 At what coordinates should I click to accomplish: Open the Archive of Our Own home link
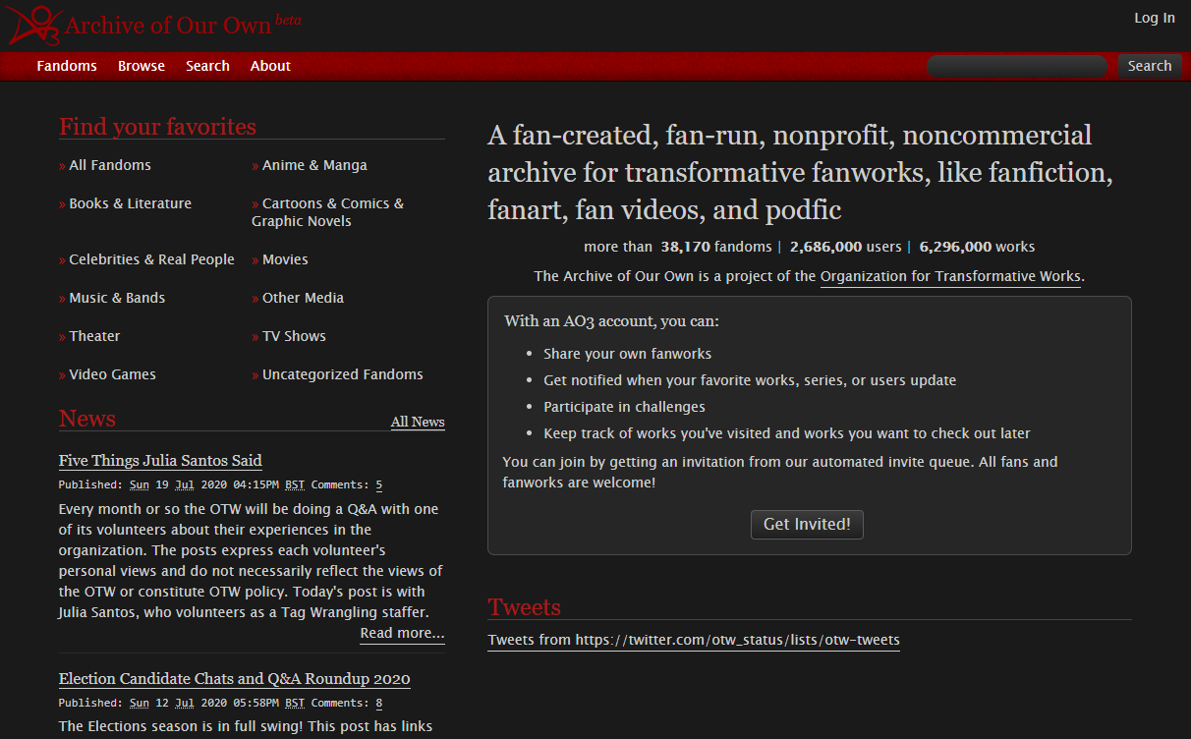(x=167, y=25)
